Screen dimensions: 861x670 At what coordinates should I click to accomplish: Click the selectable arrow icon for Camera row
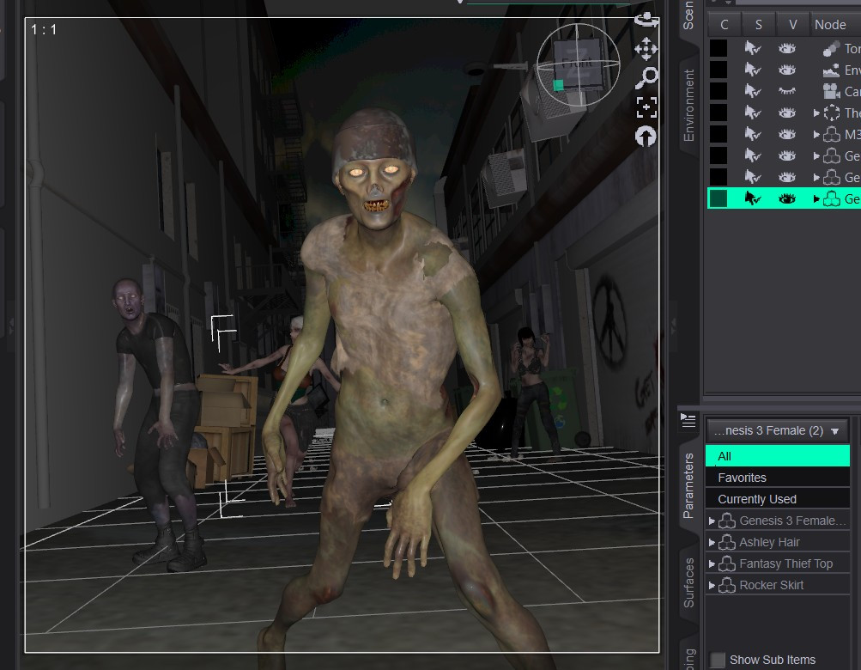752,91
